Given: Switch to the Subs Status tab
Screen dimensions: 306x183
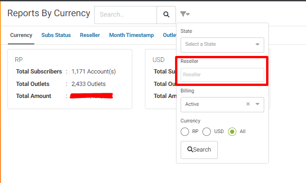Looking at the screenshot, I should tap(56, 35).
